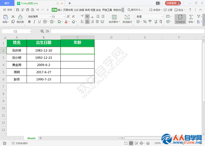Viewport: 205px width, 146px height.
Task: Toggle underline formatting
Action: (39, 22)
